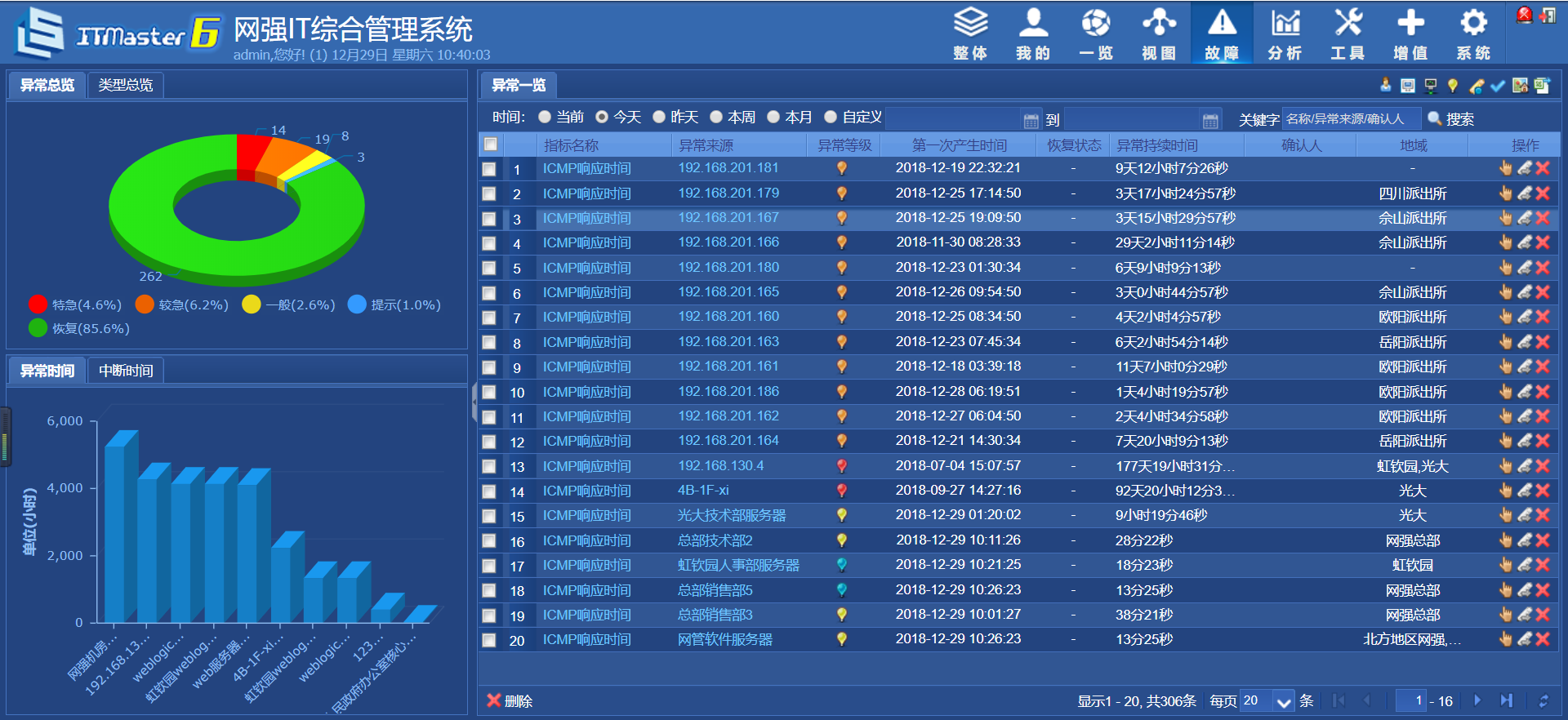The image size is (1568, 720).
Task: Click the network monitor icon in 异常一览 toolbar
Action: tap(1431, 85)
